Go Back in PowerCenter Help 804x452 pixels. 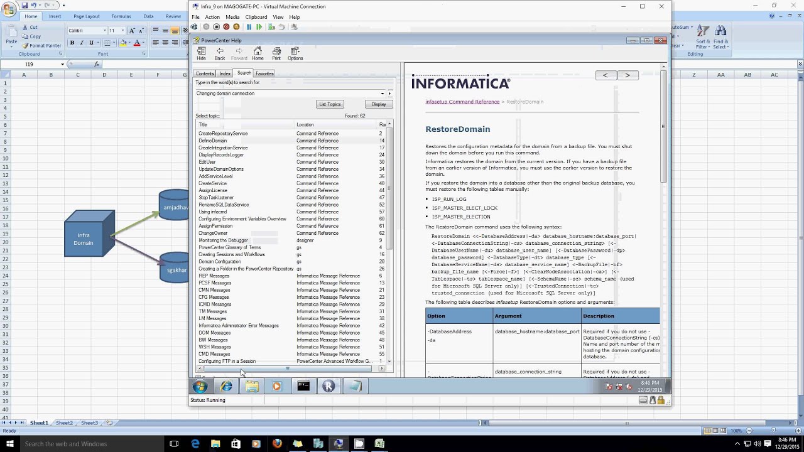(220, 54)
